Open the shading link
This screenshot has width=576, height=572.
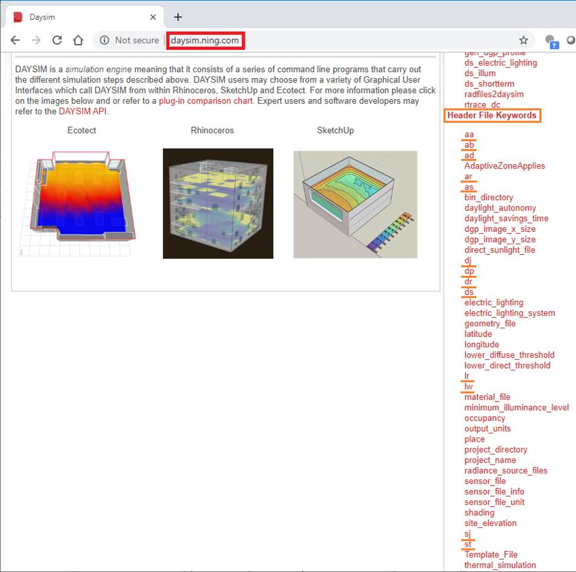point(479,512)
